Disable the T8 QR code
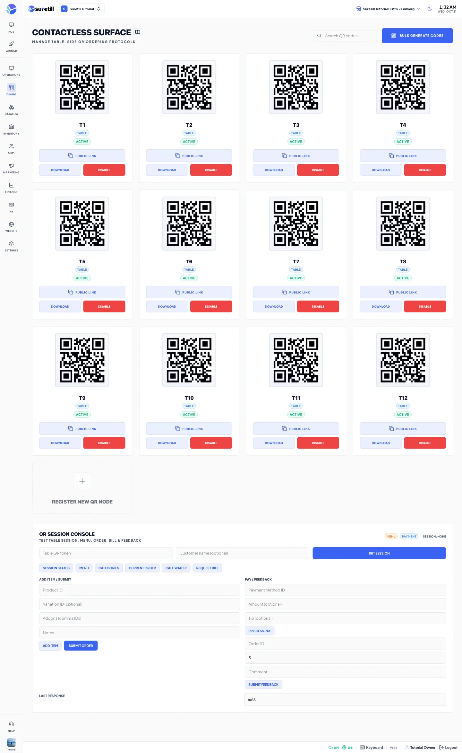Viewport: 462px width, 753px height. click(x=425, y=307)
